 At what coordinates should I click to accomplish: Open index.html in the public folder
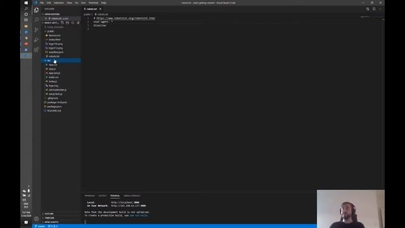click(x=54, y=39)
